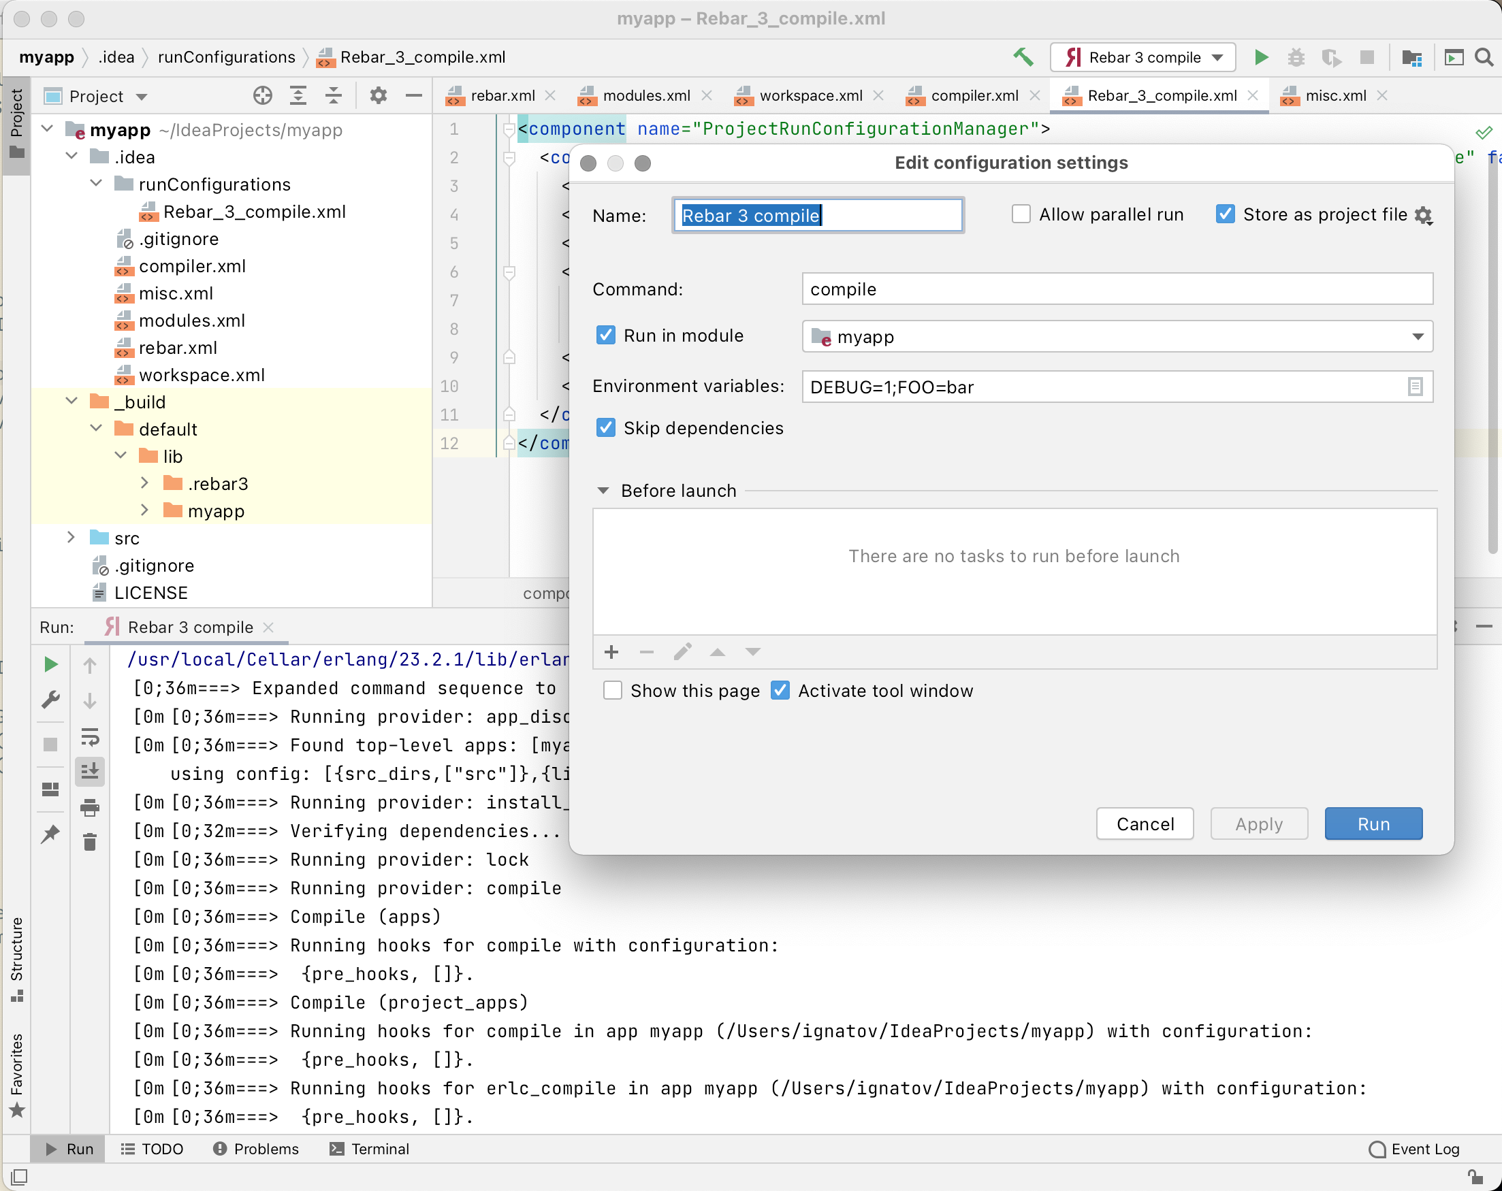
Task: Enable the Allow parallel run checkbox
Action: click(1021, 214)
